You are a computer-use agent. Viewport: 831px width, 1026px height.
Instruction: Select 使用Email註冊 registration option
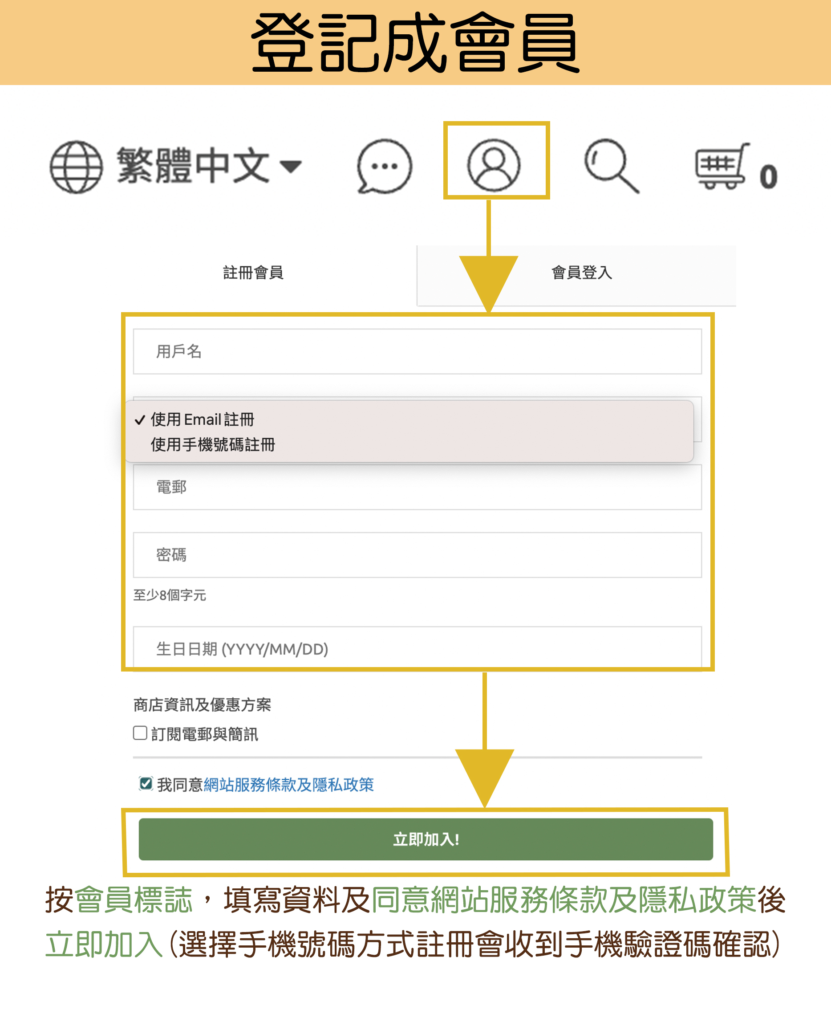(x=203, y=420)
